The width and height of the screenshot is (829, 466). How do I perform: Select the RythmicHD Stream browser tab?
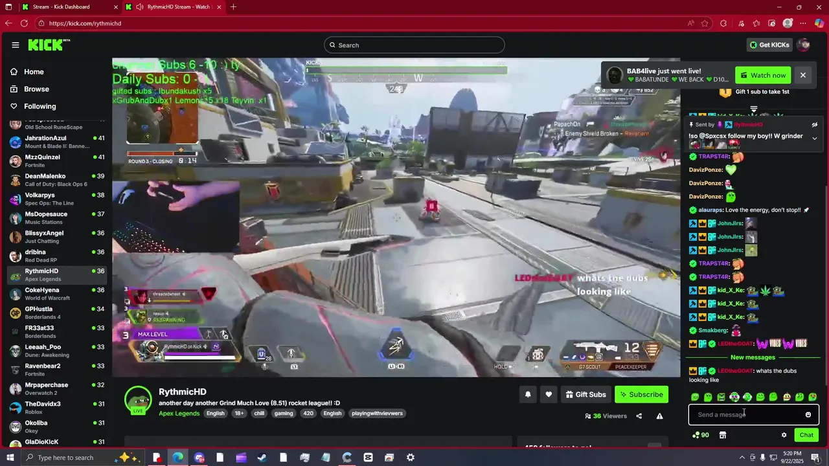tap(174, 7)
